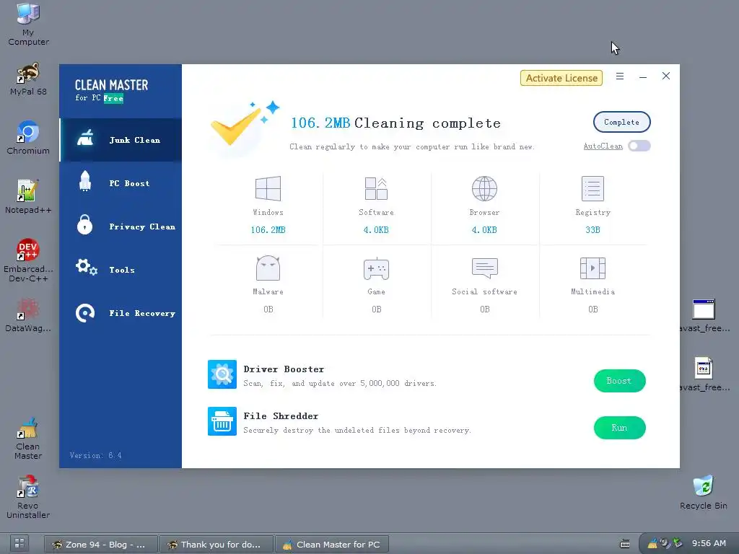Click the File Recovery circular icon
The image size is (739, 554).
[x=85, y=313]
